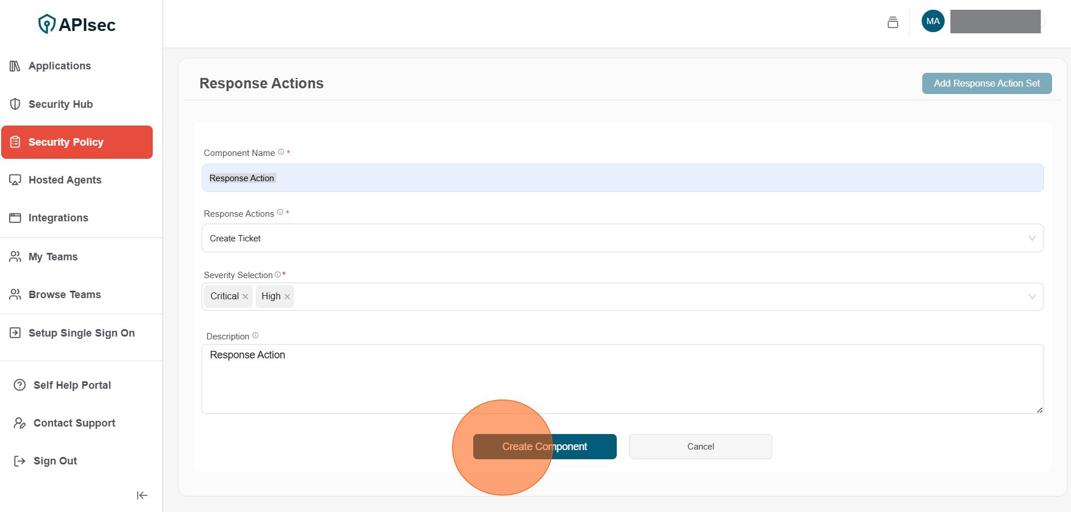Screen dimensions: 1071x512
Task: Click the stack icon in the top header
Action: pyautogui.click(x=892, y=22)
